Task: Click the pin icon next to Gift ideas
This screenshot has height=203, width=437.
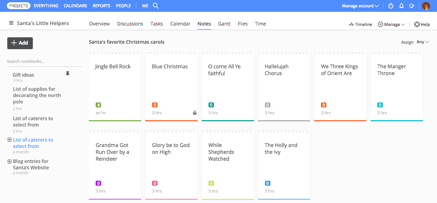Action: pos(68,74)
